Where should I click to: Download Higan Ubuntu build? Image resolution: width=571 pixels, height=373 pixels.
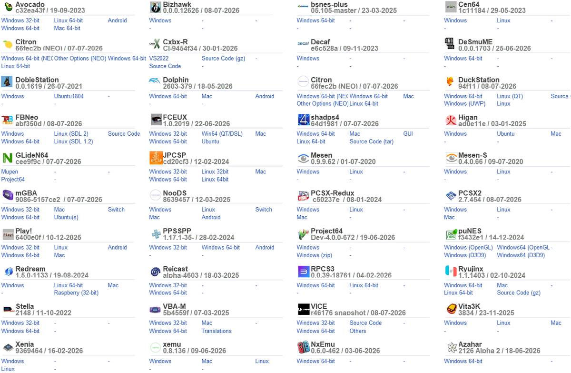tap(506, 134)
